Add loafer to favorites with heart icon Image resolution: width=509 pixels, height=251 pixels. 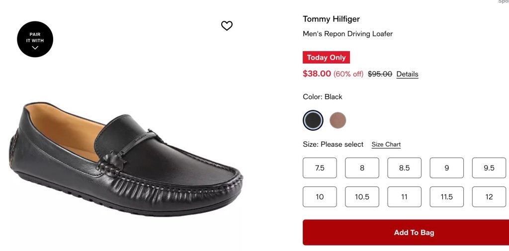point(227,26)
